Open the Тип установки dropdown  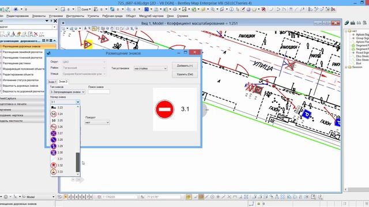coord(150,68)
